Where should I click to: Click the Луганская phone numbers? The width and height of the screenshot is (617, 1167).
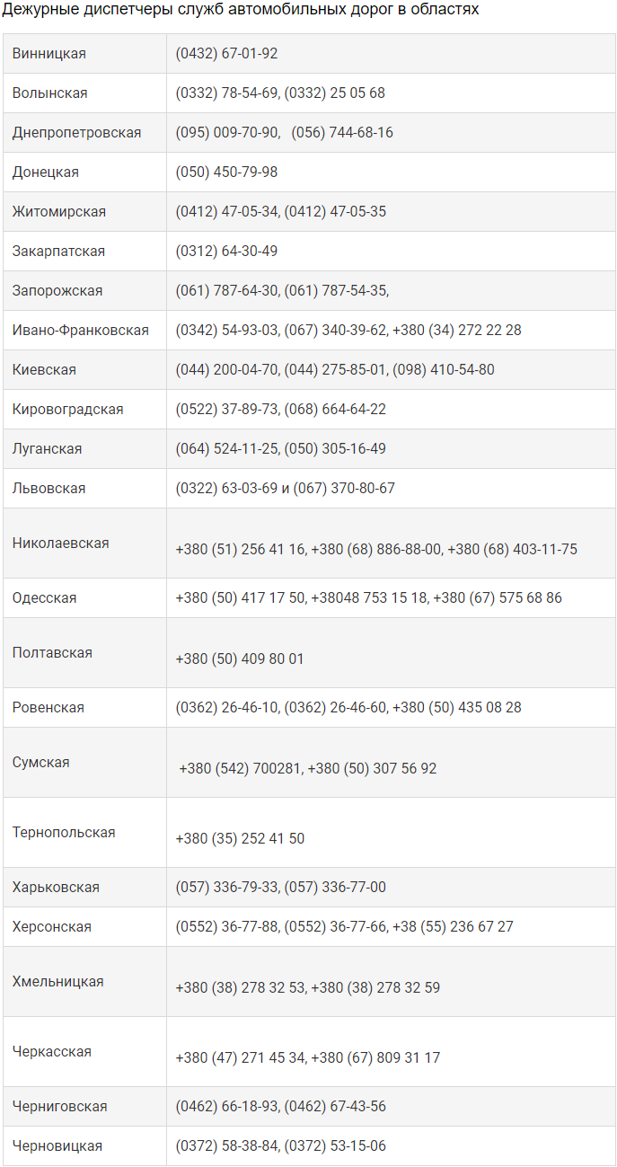281,449
